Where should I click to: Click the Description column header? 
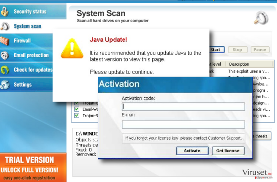tap(250, 64)
